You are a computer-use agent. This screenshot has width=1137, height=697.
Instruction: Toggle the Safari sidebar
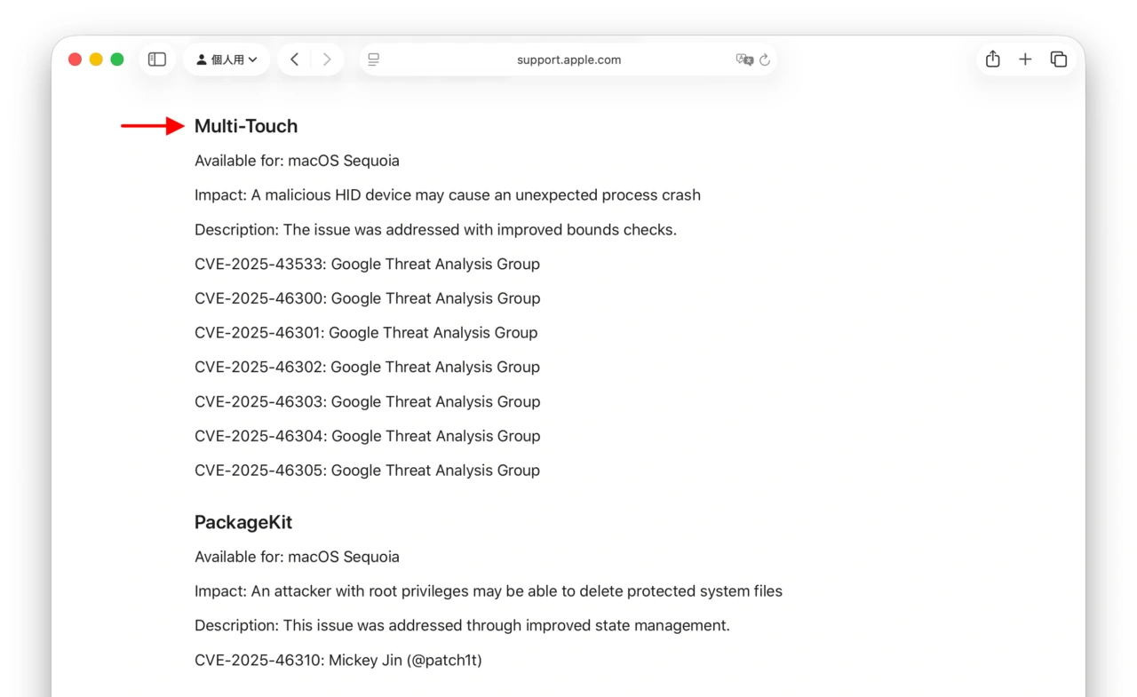[157, 59]
